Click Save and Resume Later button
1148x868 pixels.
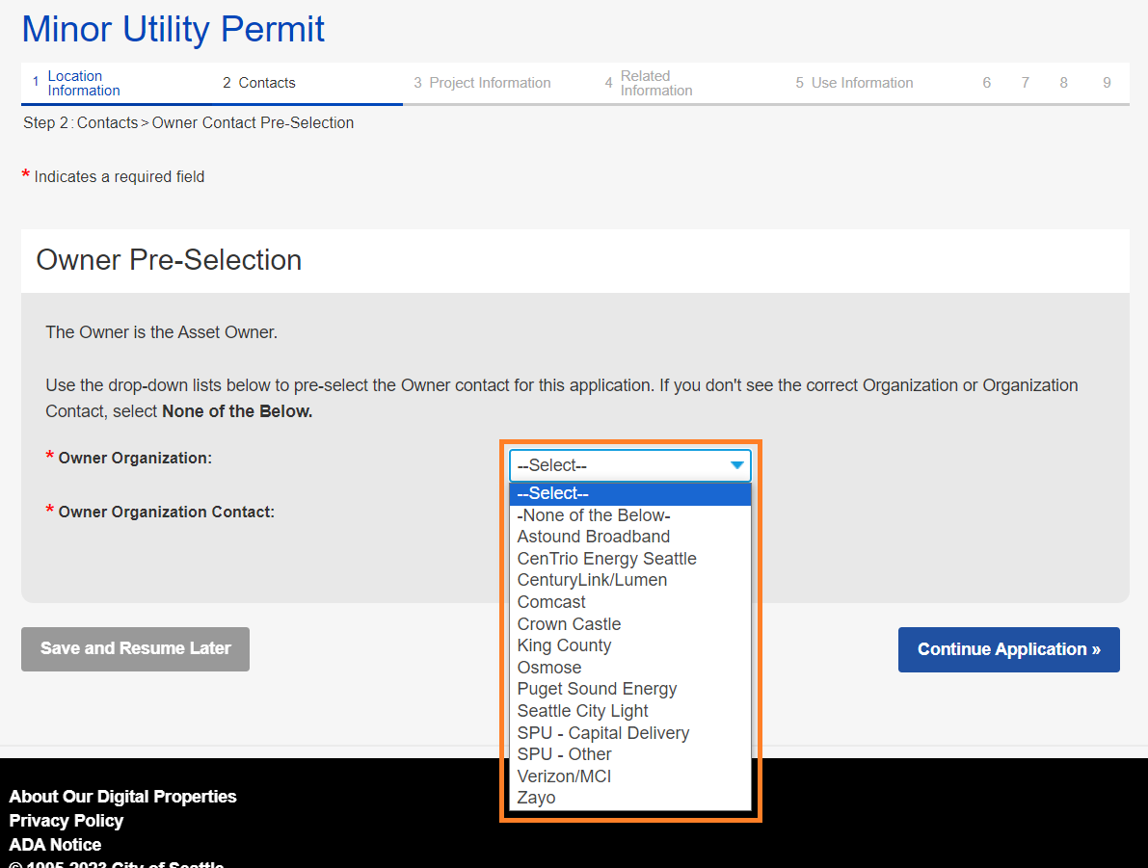coord(135,649)
